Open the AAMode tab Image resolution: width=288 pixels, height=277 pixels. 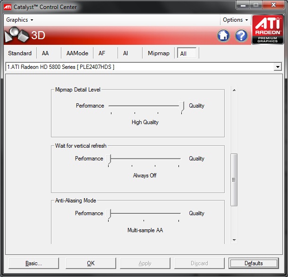77,53
